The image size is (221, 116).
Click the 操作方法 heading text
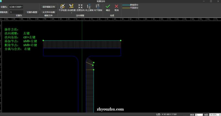click(x=11, y=29)
